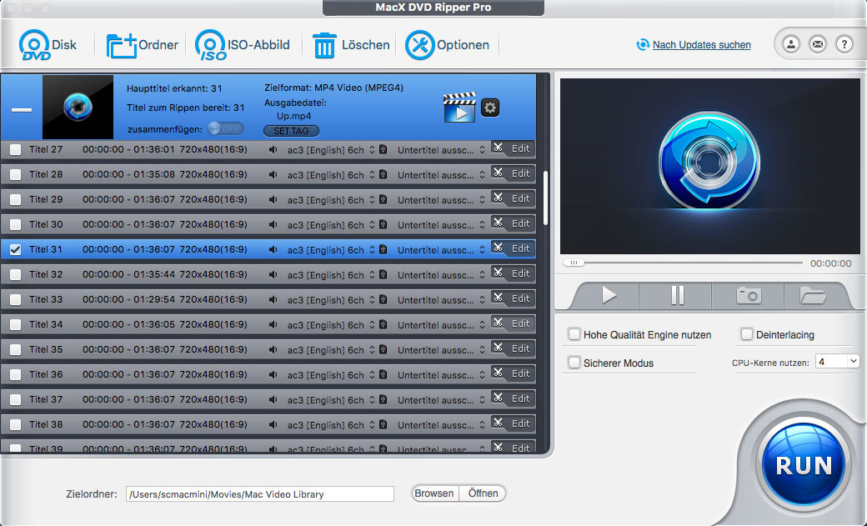This screenshot has height=526, width=867.
Task: Open the Ordner folder import
Action: 122,45
